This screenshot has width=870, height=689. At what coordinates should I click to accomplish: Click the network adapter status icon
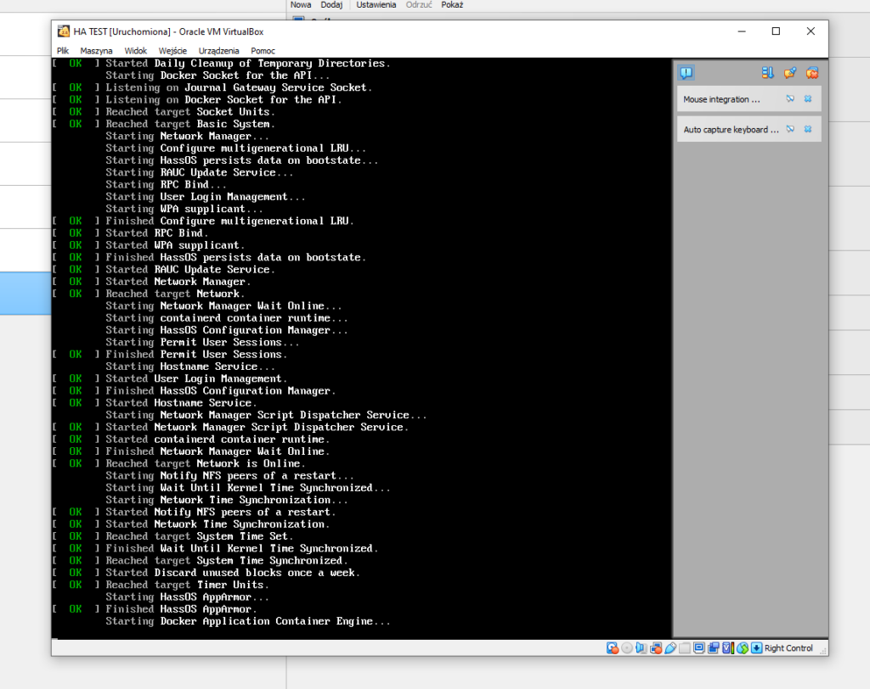tap(656, 648)
